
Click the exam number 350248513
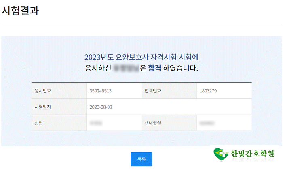point(100,91)
